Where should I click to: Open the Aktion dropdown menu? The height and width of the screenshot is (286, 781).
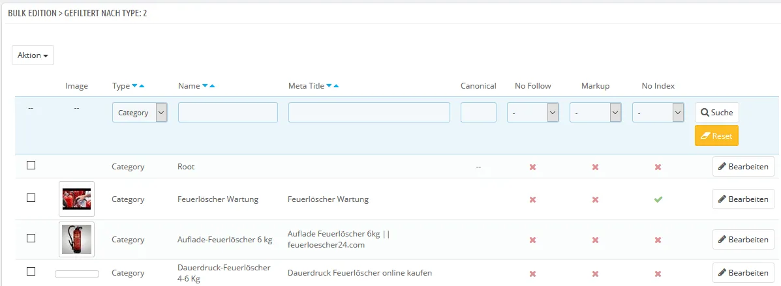pos(33,55)
